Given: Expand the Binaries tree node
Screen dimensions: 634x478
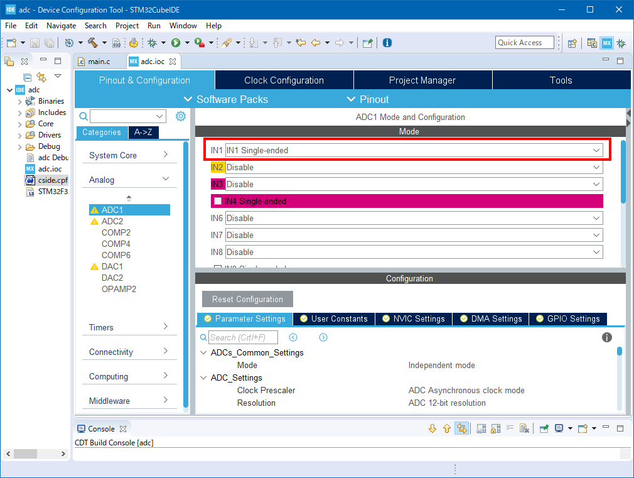Looking at the screenshot, I should point(20,102).
